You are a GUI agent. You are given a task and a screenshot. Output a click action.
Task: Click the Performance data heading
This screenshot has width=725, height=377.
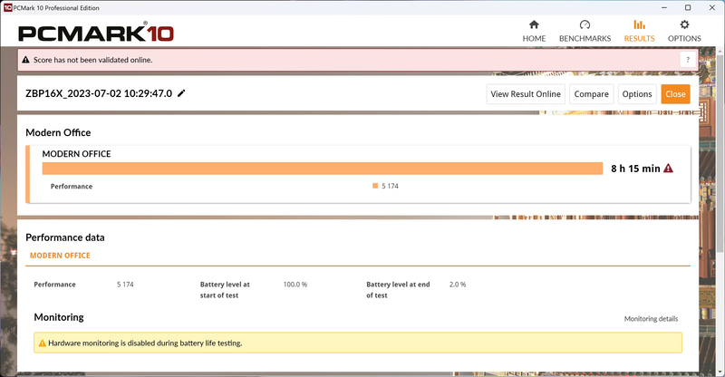point(65,237)
